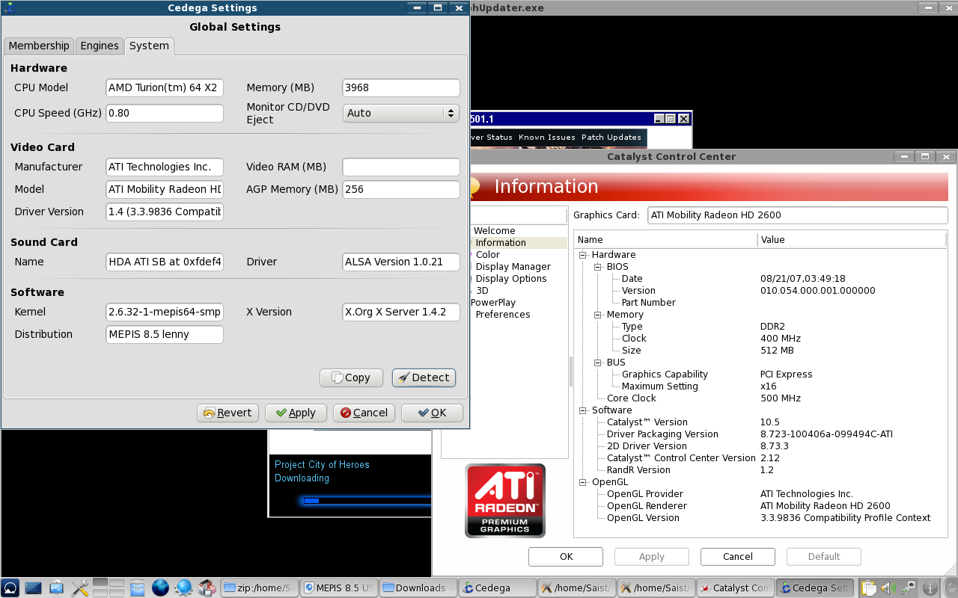Click the info notification tray icon
Viewport: 958px width, 598px height.
pos(930,588)
